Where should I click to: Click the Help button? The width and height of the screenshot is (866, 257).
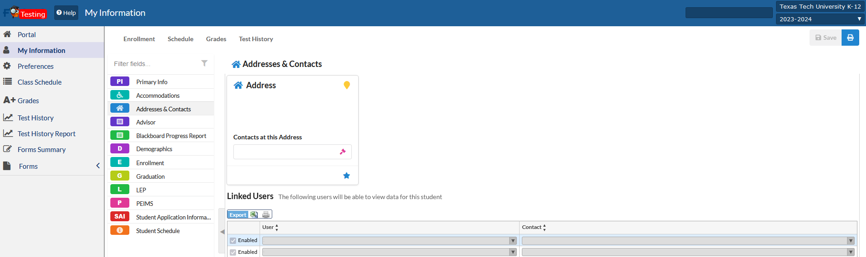pyautogui.click(x=66, y=13)
